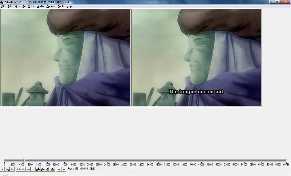Jump to the end of the video
Screen dimensions: 291x176
(33, 169)
